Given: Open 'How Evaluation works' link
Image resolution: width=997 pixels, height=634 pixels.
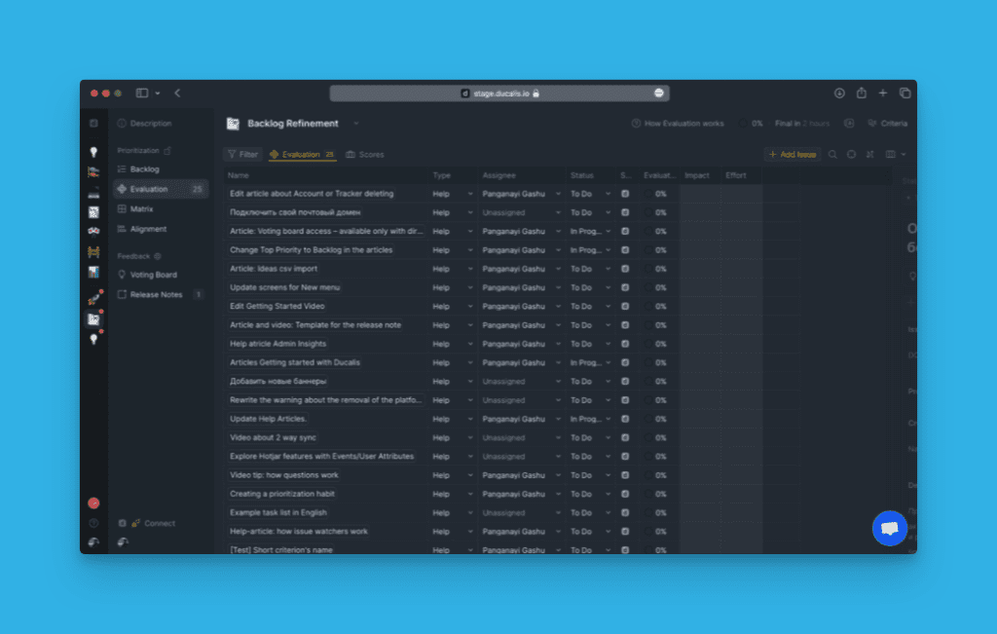Looking at the screenshot, I should 678,124.
